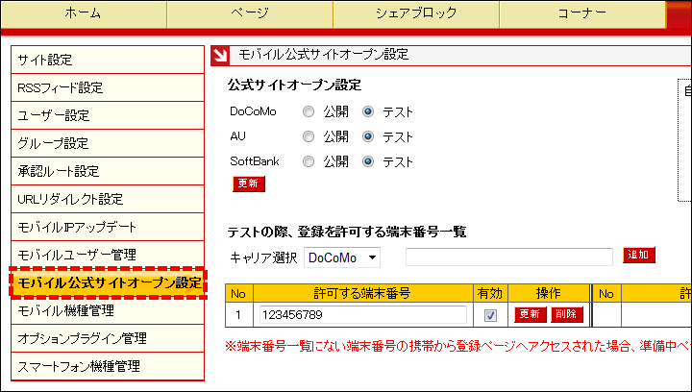Switch to the シェアブロック tab

(x=416, y=13)
